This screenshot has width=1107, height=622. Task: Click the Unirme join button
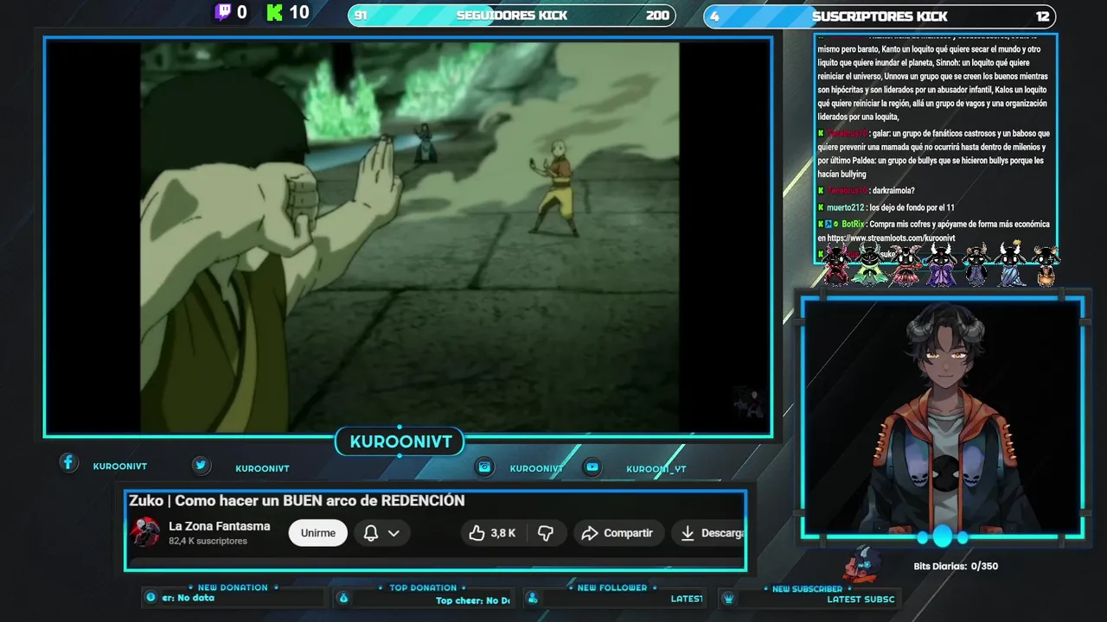point(318,533)
